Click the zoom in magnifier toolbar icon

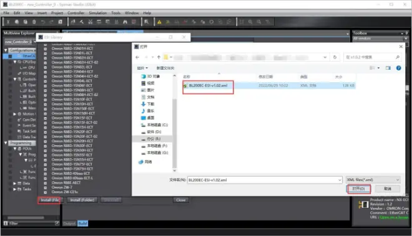tap(250, 22)
